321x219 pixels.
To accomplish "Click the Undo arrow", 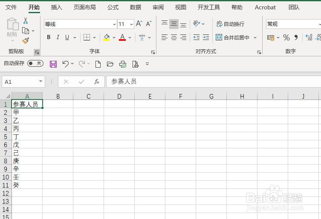I will click(x=66, y=64).
